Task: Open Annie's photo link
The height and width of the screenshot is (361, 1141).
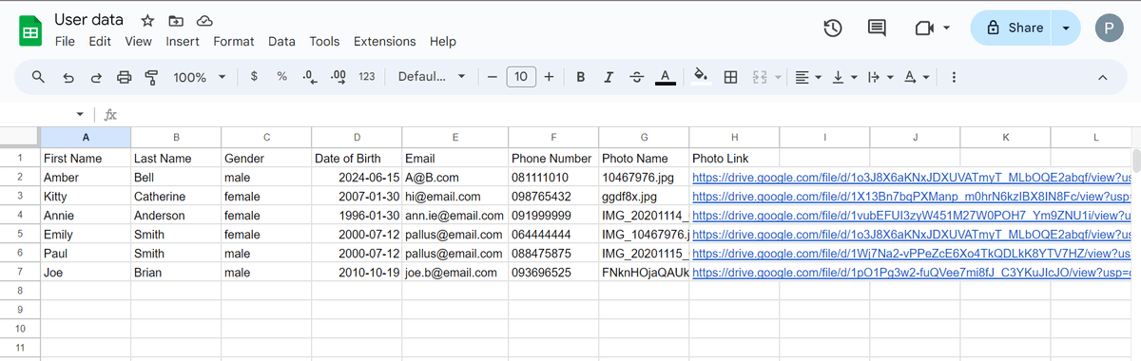Action: [911, 216]
